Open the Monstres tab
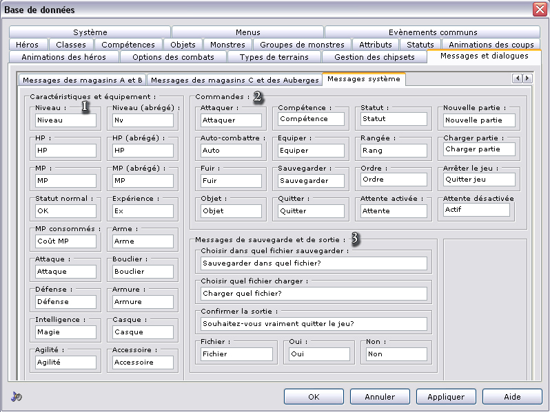Image resolution: width=550 pixels, height=412 pixels. pos(227,45)
